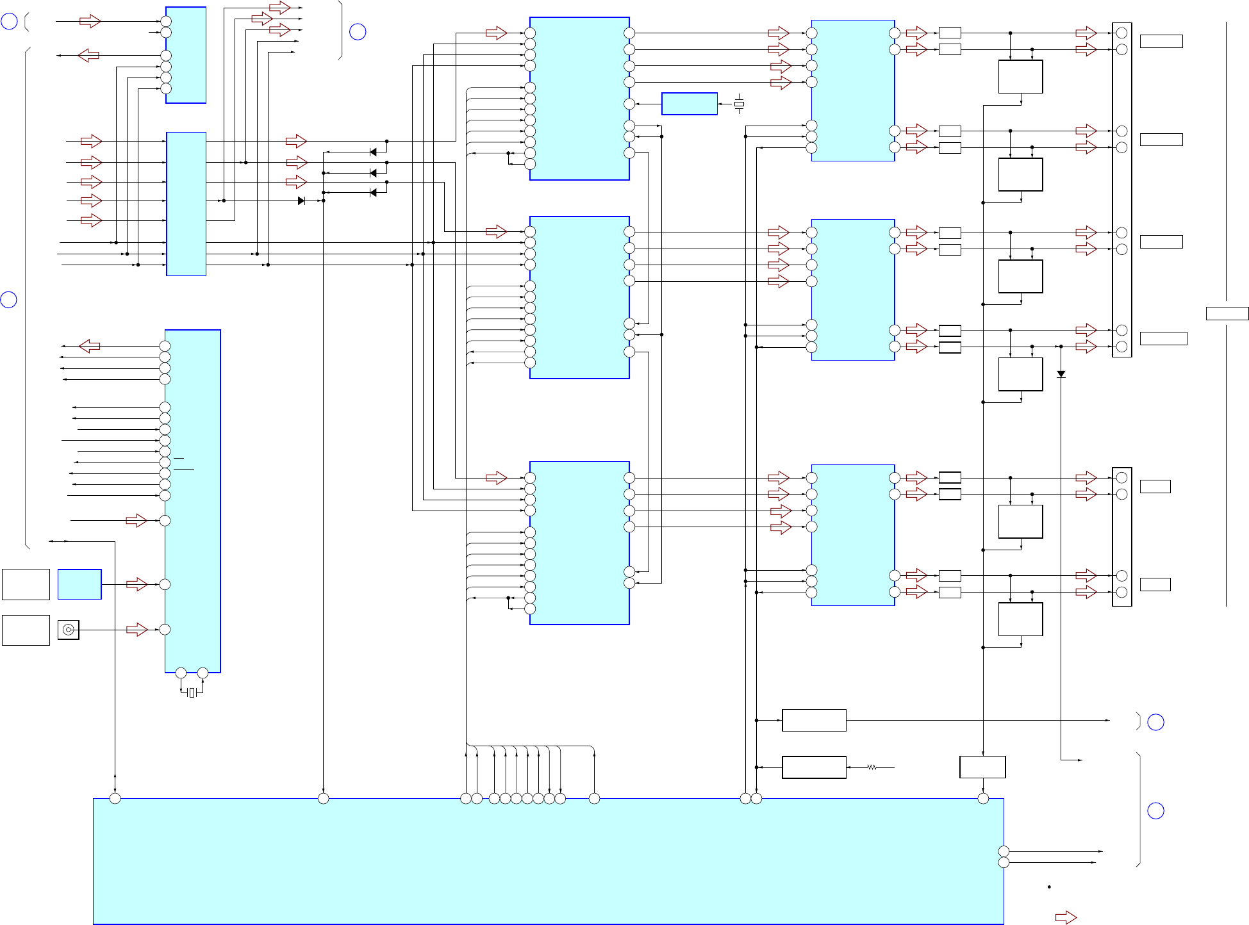The height and width of the screenshot is (925, 1249).
Task: Click the small black dot in the bottom-right legend
Action: click(x=1049, y=887)
